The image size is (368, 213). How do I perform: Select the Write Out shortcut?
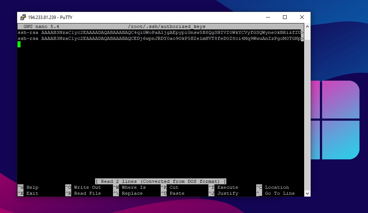(87, 187)
